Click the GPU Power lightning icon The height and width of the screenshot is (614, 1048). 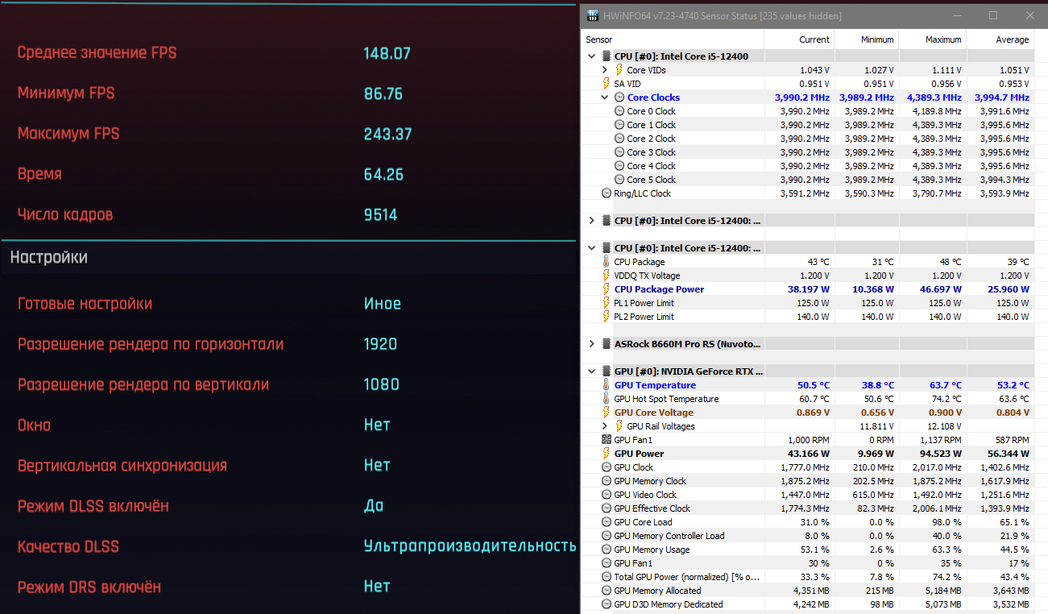coord(607,454)
